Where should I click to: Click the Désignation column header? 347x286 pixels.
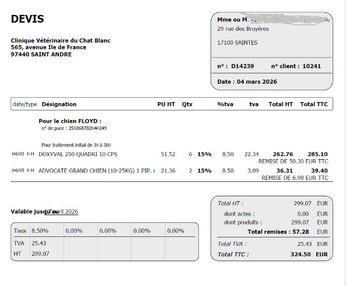pos(59,104)
